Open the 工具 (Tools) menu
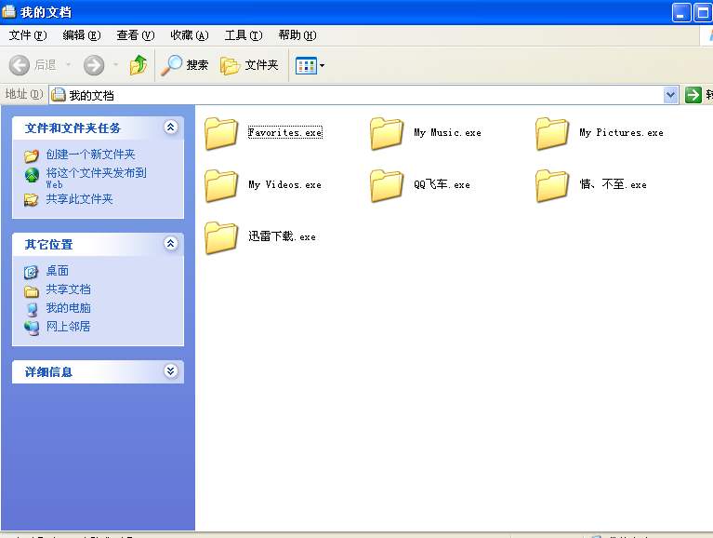Image resolution: width=713 pixels, height=538 pixels. click(x=242, y=35)
